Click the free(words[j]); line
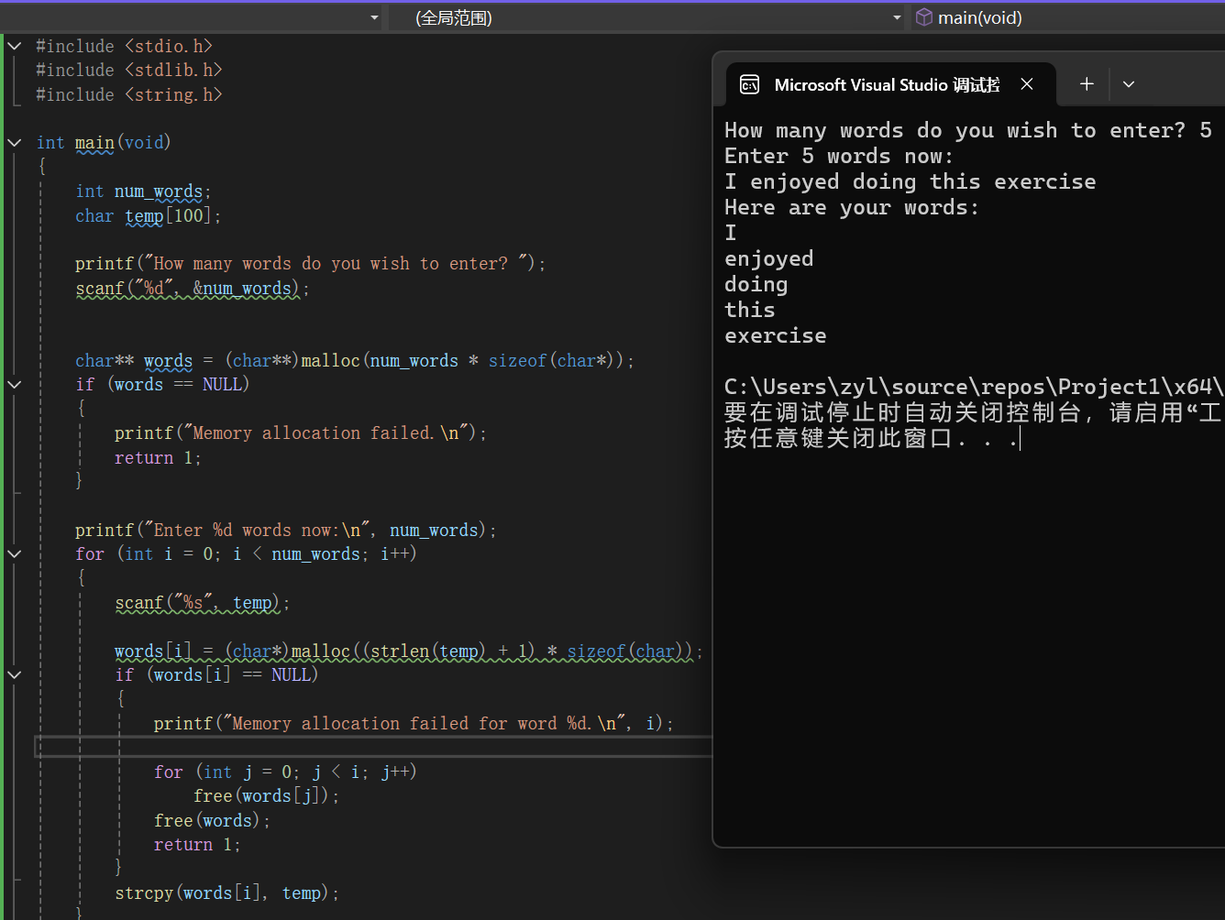This screenshot has width=1225, height=920. tap(267, 796)
